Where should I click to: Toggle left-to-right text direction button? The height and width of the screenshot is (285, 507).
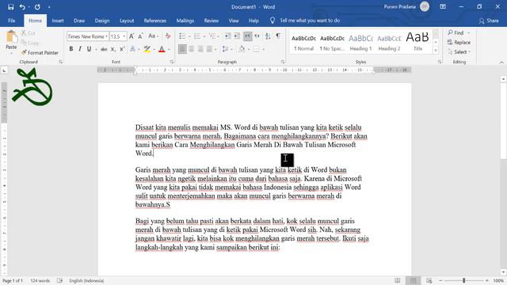click(x=248, y=36)
